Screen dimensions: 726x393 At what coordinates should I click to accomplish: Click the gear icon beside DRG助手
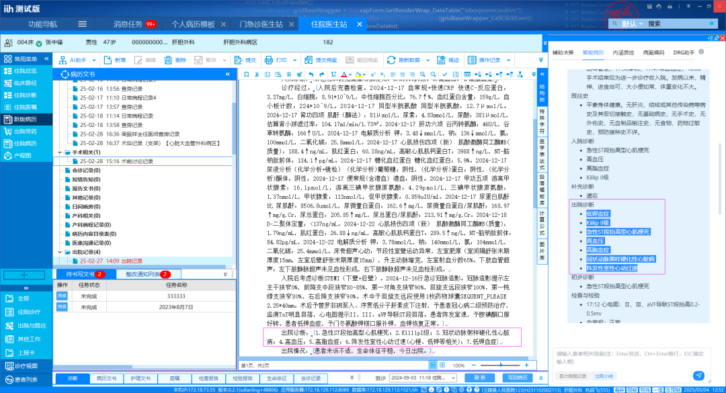[701, 52]
